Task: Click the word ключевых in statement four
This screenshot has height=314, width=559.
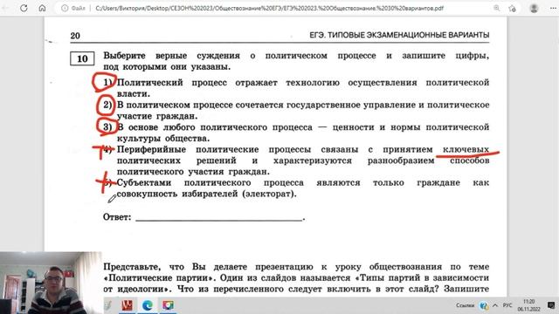Action: [466, 149]
